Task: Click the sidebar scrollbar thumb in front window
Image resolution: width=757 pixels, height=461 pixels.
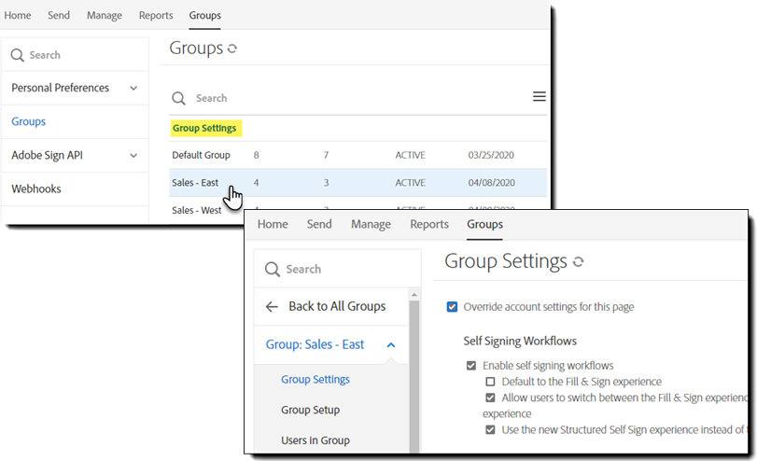Action: [414, 376]
